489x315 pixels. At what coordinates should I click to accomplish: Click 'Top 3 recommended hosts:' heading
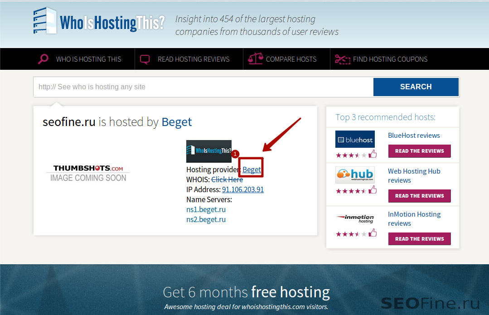click(386, 117)
